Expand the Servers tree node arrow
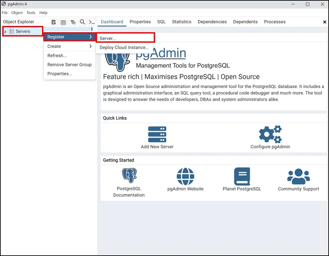This screenshot has width=329, height=256. [x=5, y=32]
